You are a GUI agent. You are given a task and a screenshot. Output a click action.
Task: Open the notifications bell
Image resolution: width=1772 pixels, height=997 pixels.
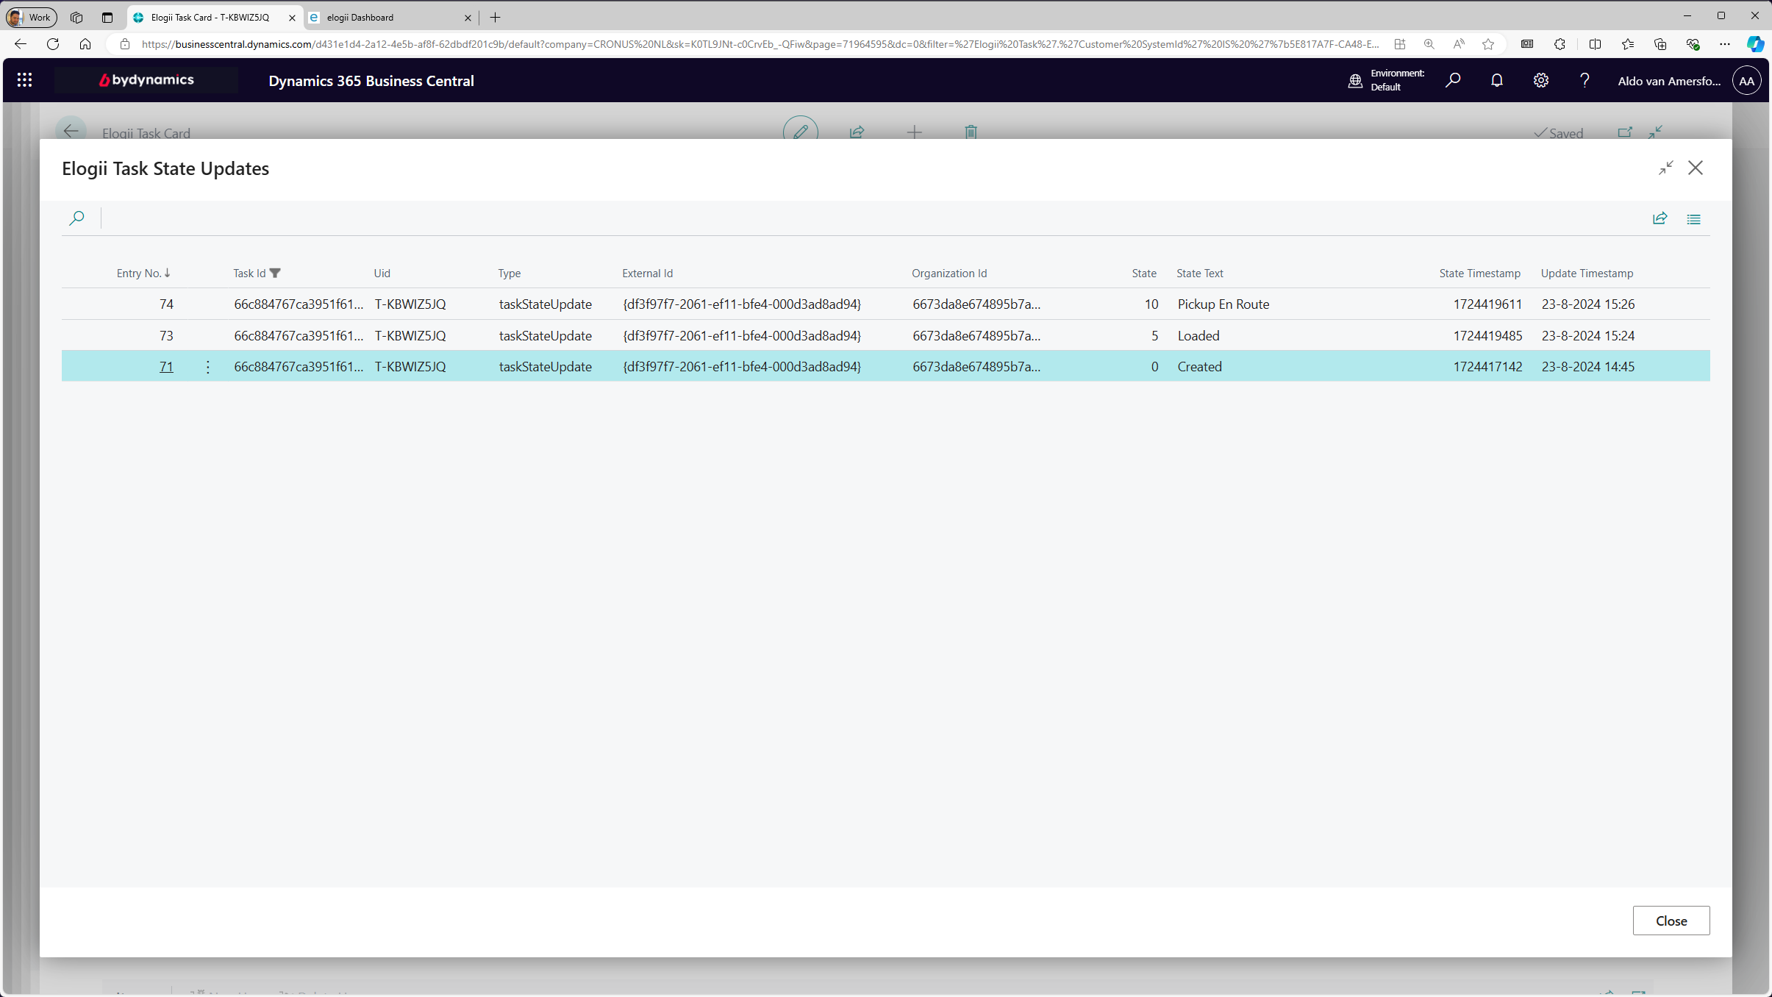[x=1496, y=80]
